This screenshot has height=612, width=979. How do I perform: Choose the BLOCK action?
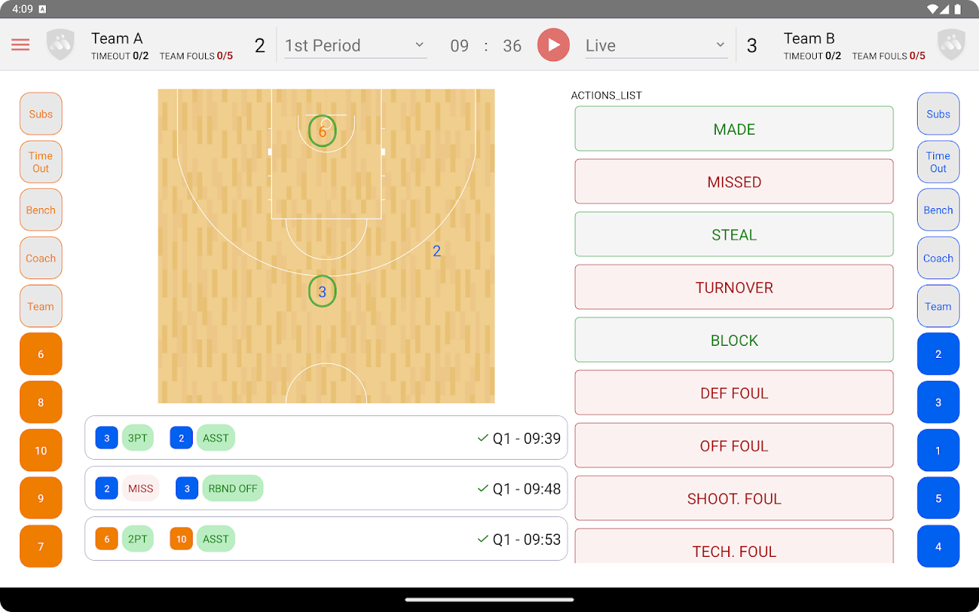pos(734,340)
